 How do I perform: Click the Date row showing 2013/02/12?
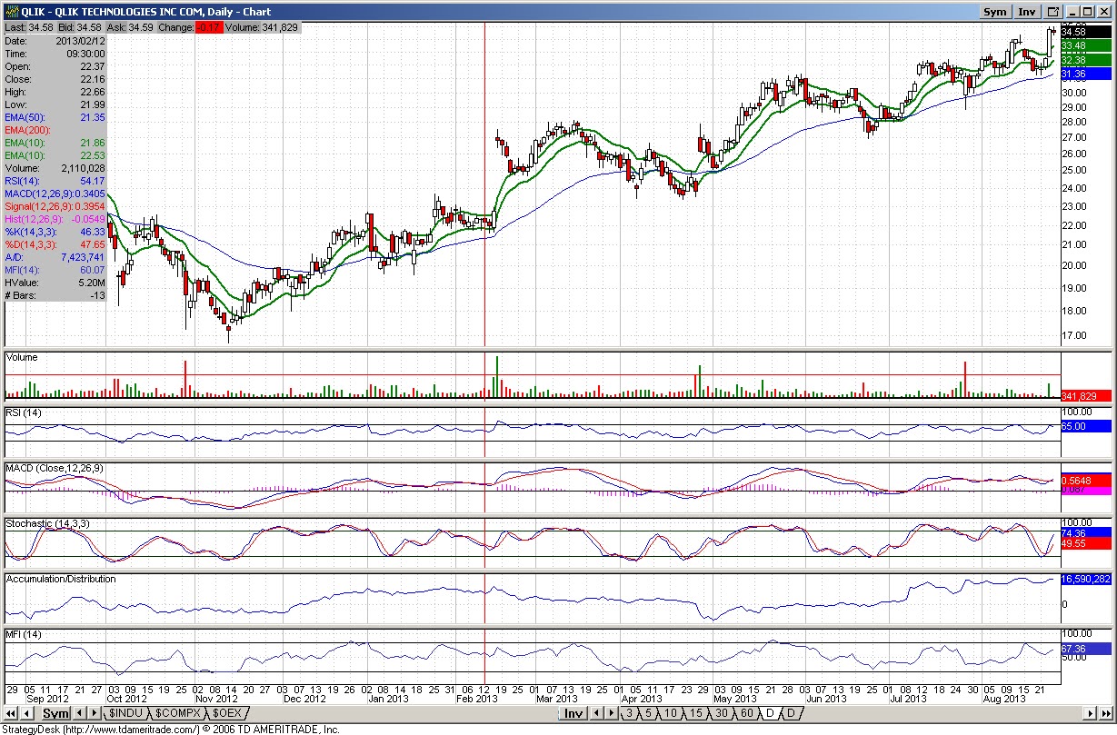54,41
